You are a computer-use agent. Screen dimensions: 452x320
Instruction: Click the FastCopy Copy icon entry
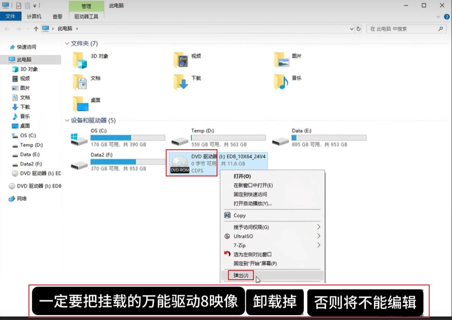pos(228,215)
